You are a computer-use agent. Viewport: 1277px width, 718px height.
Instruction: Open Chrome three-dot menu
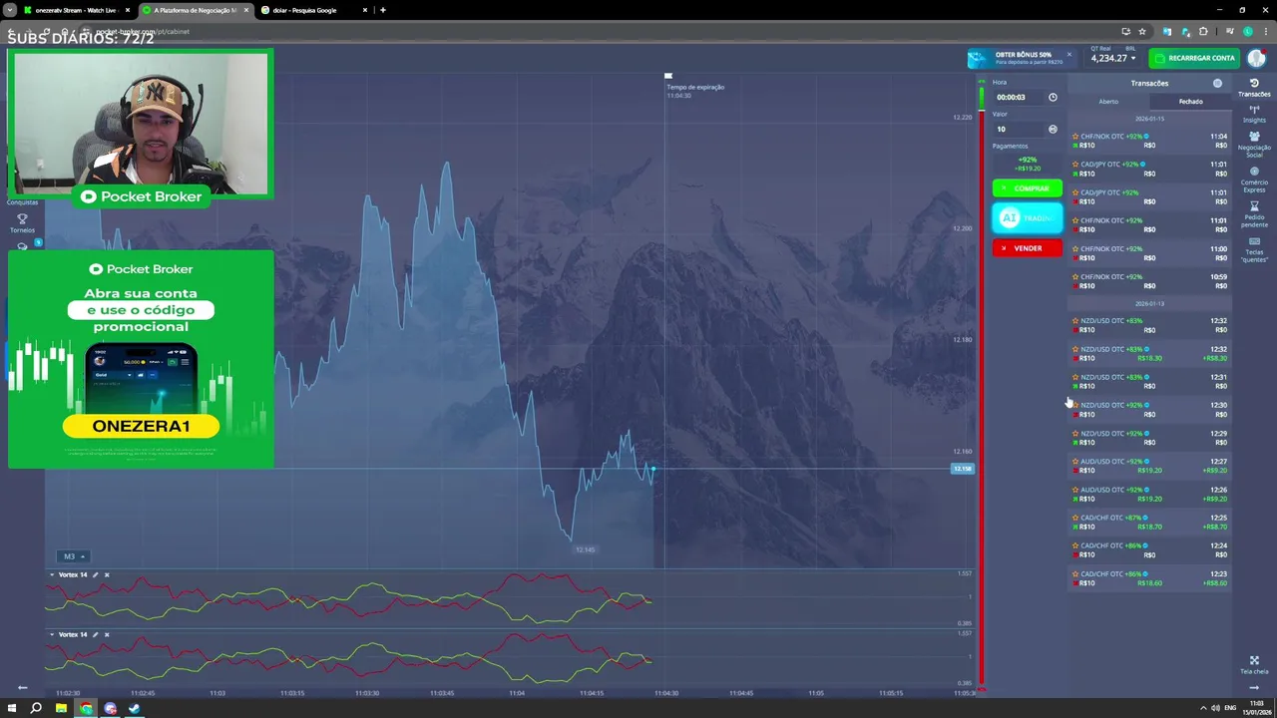1264,31
